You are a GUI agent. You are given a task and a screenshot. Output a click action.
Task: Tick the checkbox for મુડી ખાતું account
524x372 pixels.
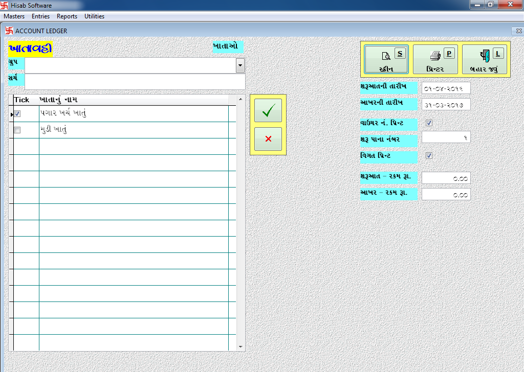pos(17,130)
